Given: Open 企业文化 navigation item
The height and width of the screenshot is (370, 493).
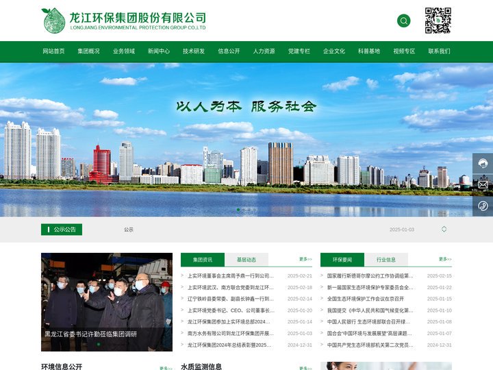Looking at the screenshot, I should tap(334, 51).
